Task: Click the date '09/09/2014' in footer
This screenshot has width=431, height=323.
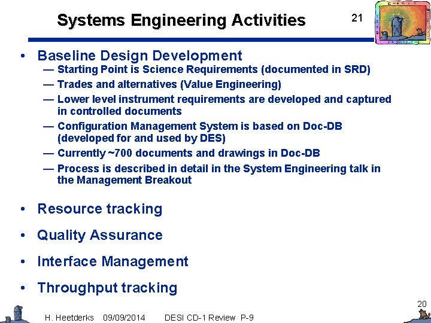Action: click(124, 318)
